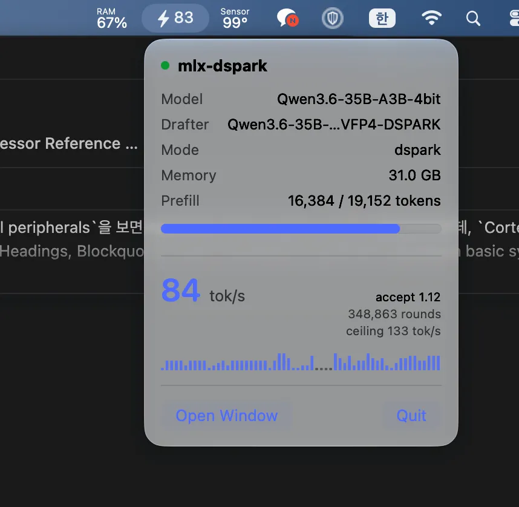Open the Wi-Fi status menu

point(431,18)
